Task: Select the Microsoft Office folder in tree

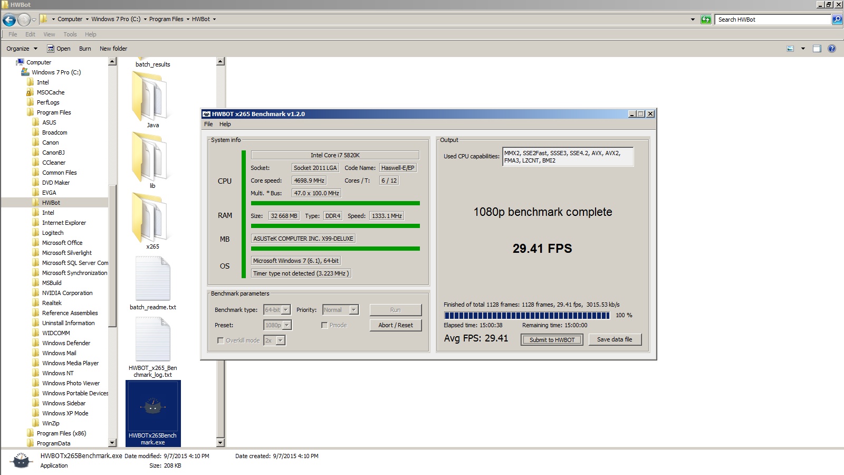Action: click(62, 243)
